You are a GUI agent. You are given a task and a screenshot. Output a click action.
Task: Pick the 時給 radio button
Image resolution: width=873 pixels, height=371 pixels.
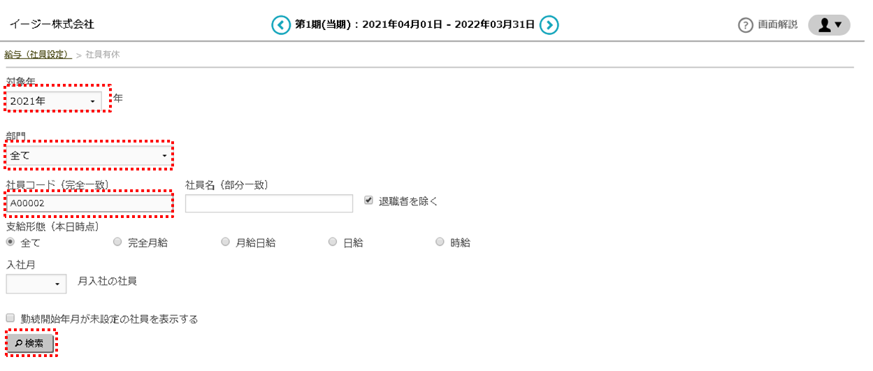tap(440, 242)
